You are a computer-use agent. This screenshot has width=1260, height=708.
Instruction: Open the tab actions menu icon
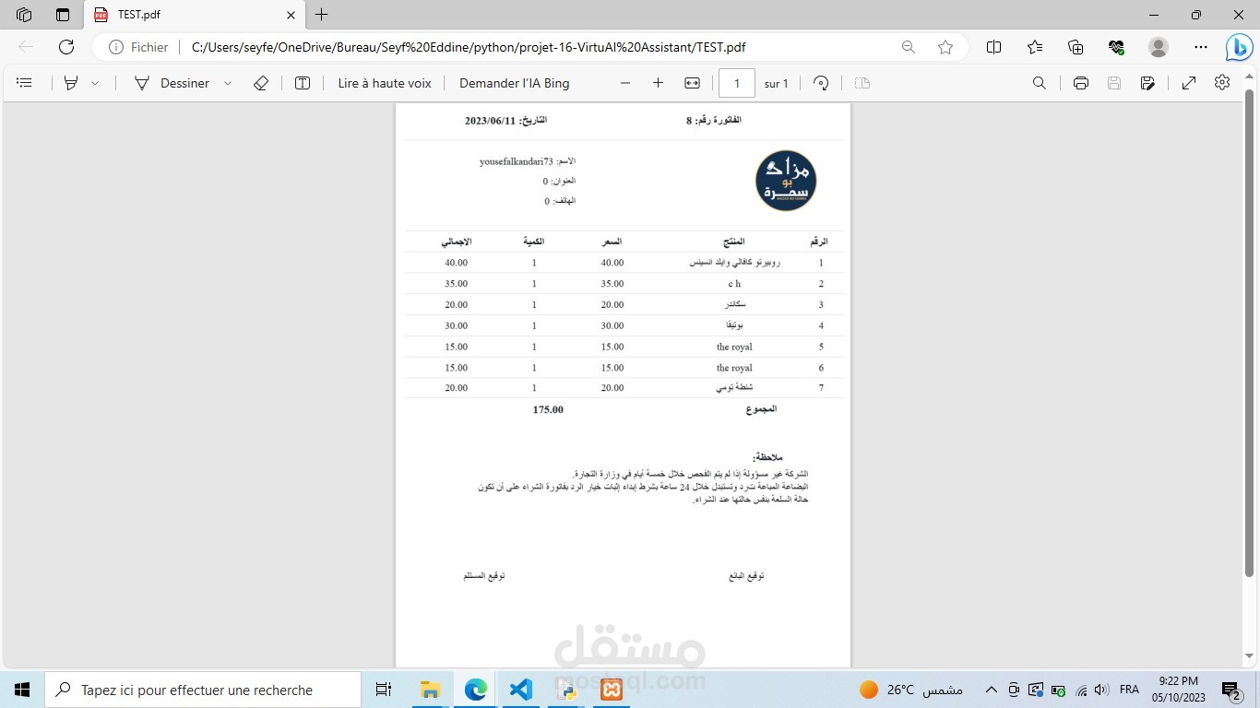(63, 15)
